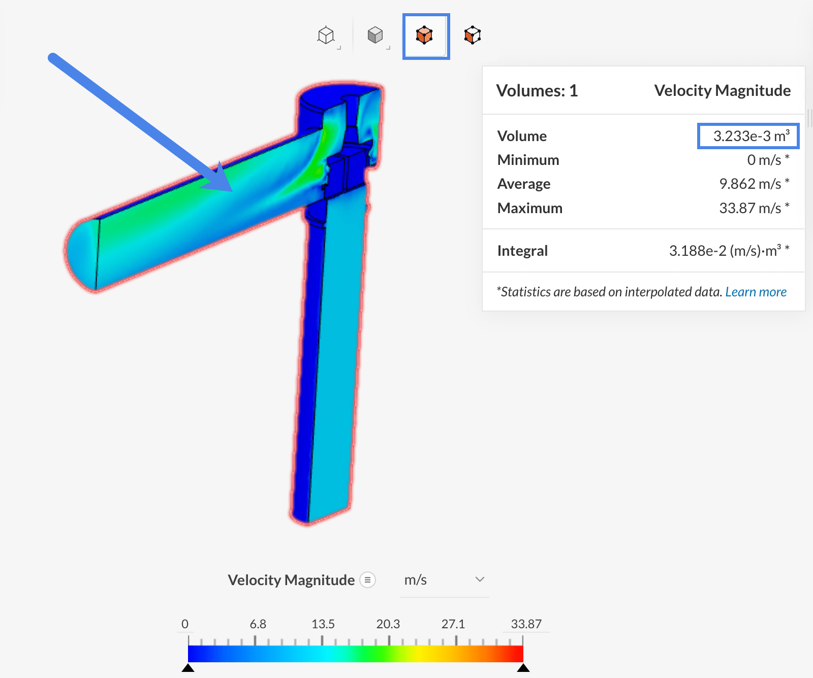Click the Integral statistics row
Image resolution: width=813 pixels, height=678 pixels.
[x=643, y=251]
